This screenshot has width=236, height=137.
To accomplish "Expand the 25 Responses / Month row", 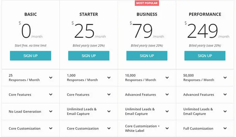I will tap(51, 78).
